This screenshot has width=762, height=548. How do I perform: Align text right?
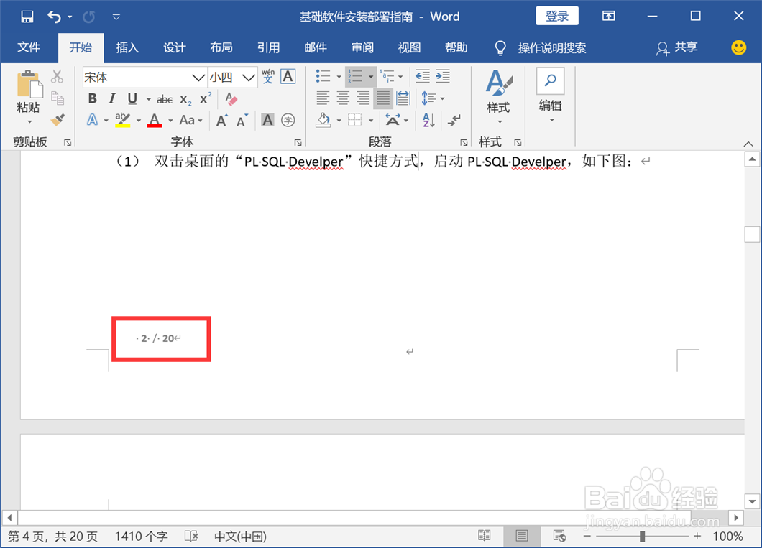(363, 98)
